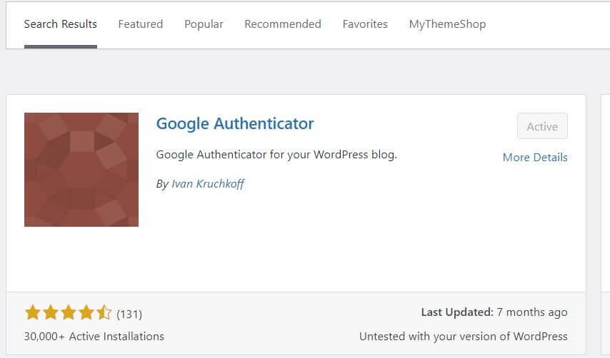Click the Last Updated 7 months ago label

[494, 312]
